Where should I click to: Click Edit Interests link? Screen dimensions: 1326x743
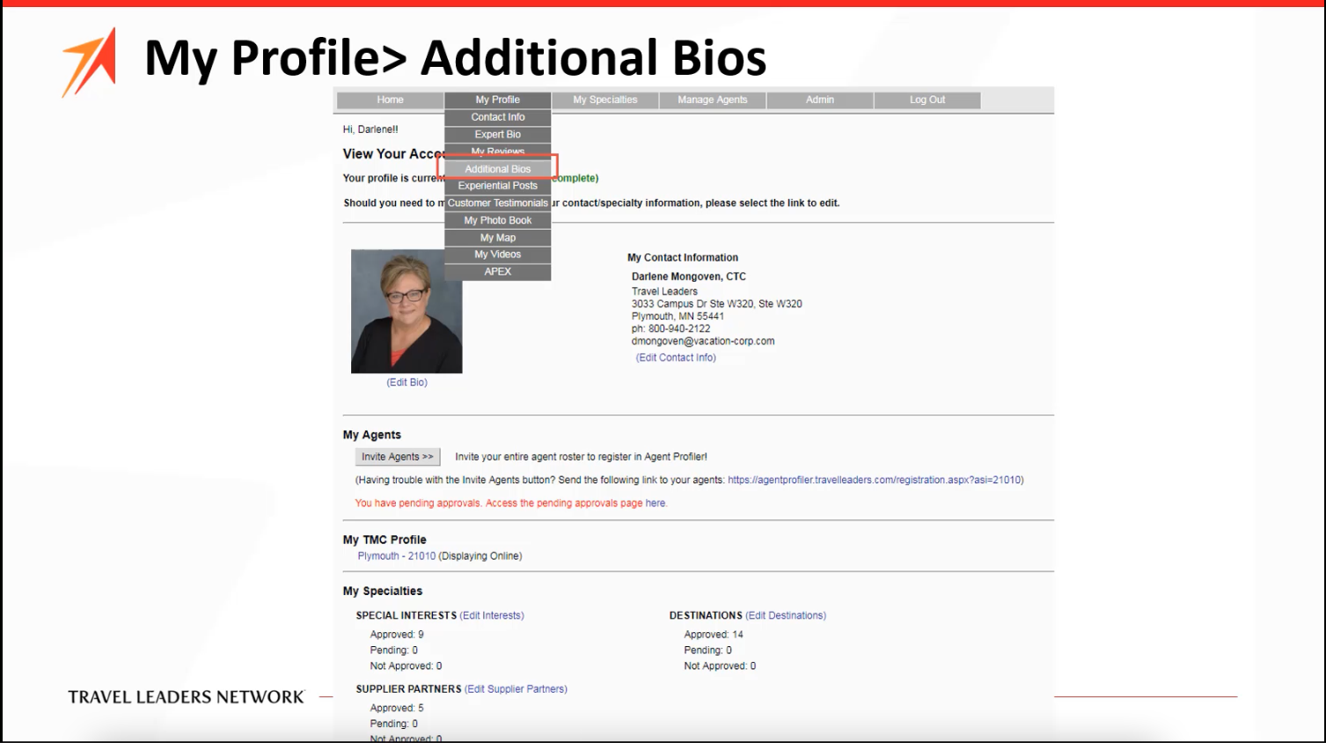[492, 616]
